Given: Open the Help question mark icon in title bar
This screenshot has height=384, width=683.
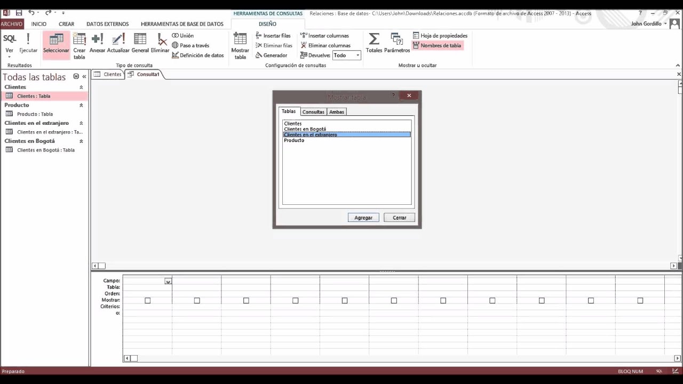Looking at the screenshot, I should tap(640, 13).
